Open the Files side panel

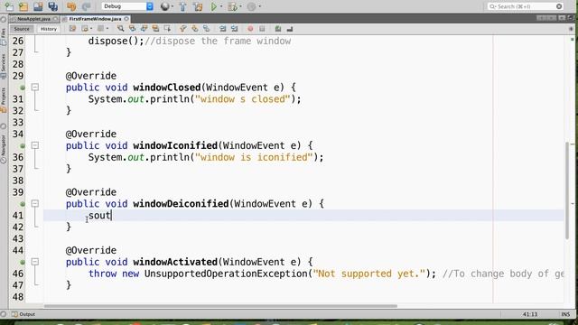tap(4, 37)
